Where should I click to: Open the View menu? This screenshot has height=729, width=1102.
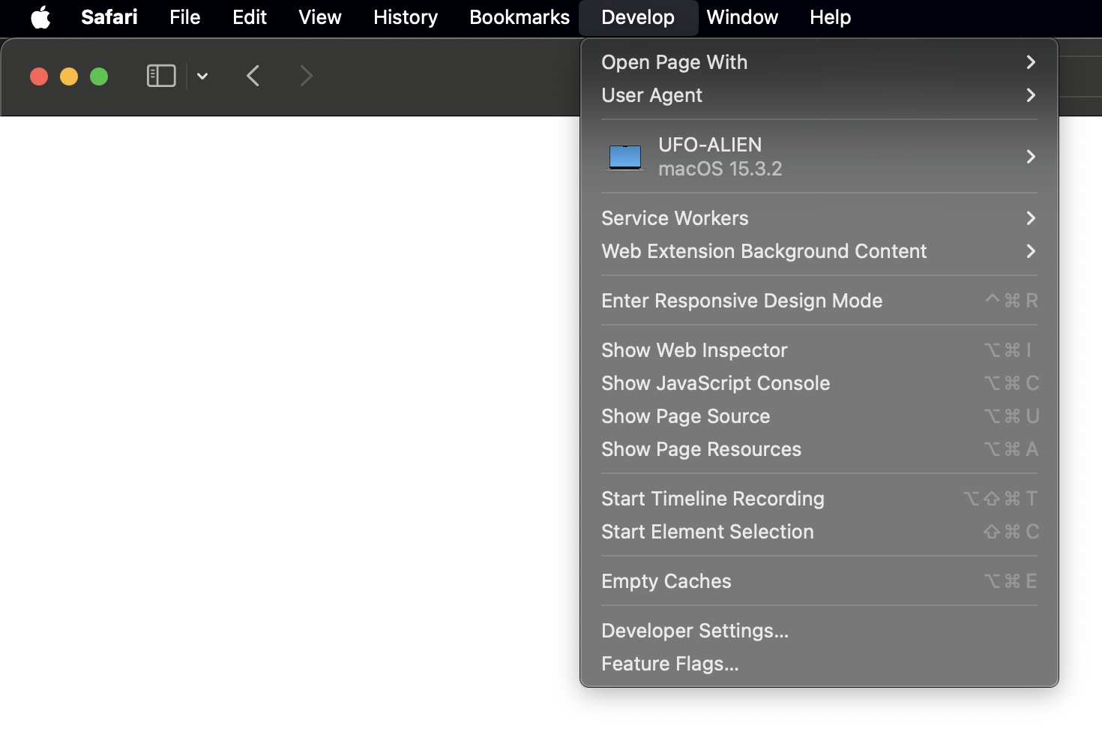(x=320, y=17)
